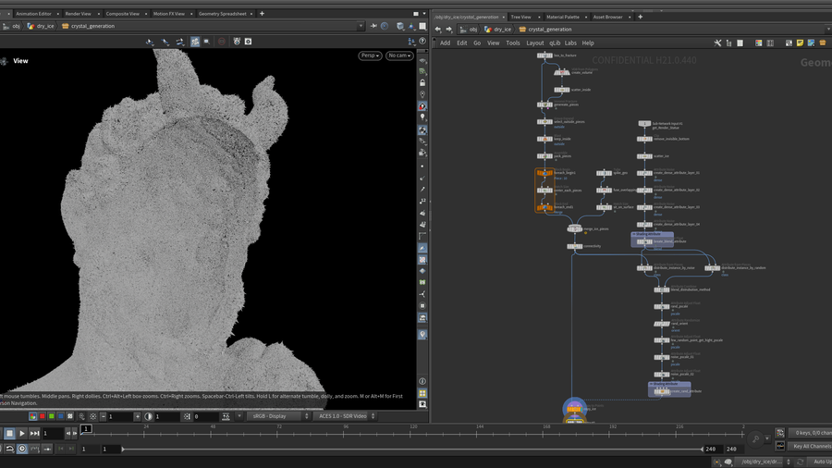
Task: Click the network editor back navigation arrow
Action: pos(438,29)
